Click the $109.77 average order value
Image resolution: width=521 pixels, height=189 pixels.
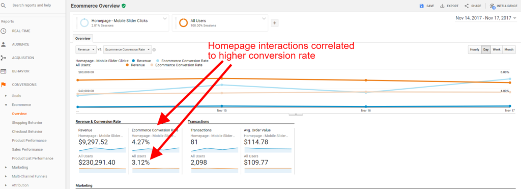tap(256, 163)
